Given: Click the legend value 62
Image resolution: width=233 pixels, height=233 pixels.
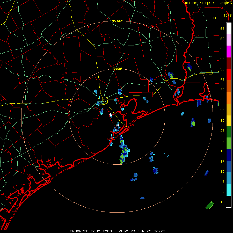Looking at the screenshot, I should click(x=222, y=39).
